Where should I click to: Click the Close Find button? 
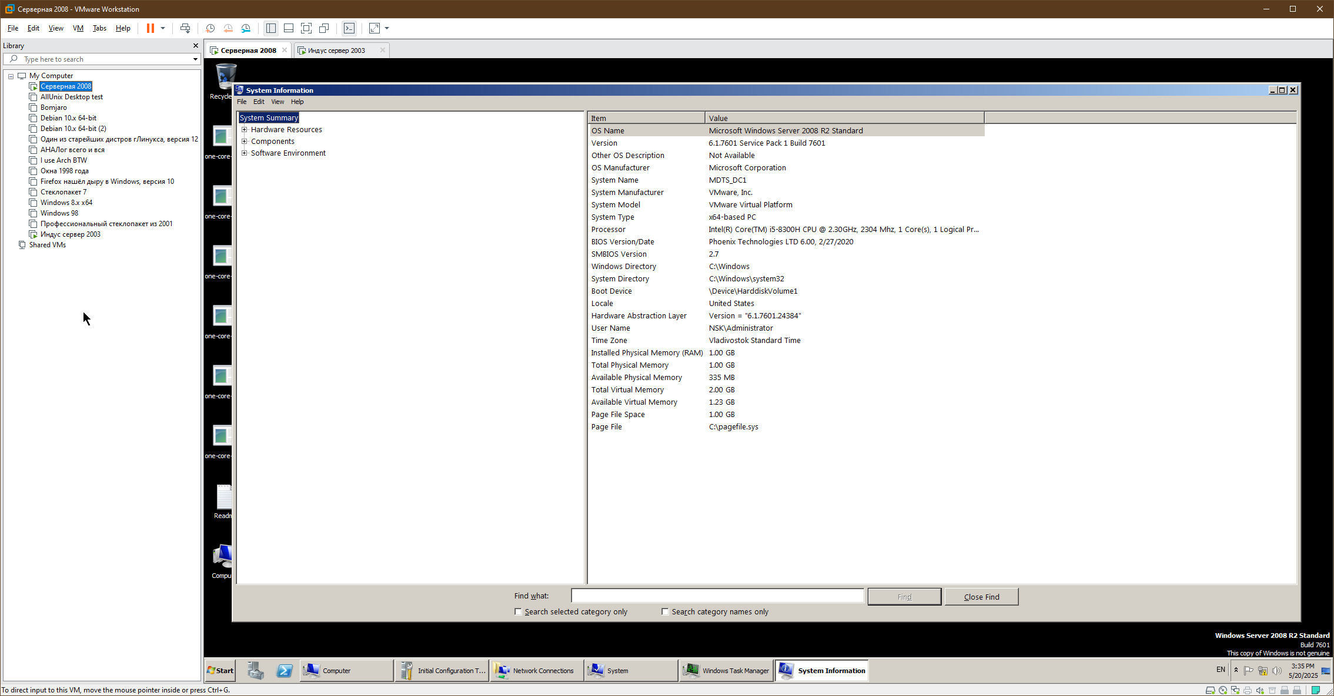981,597
